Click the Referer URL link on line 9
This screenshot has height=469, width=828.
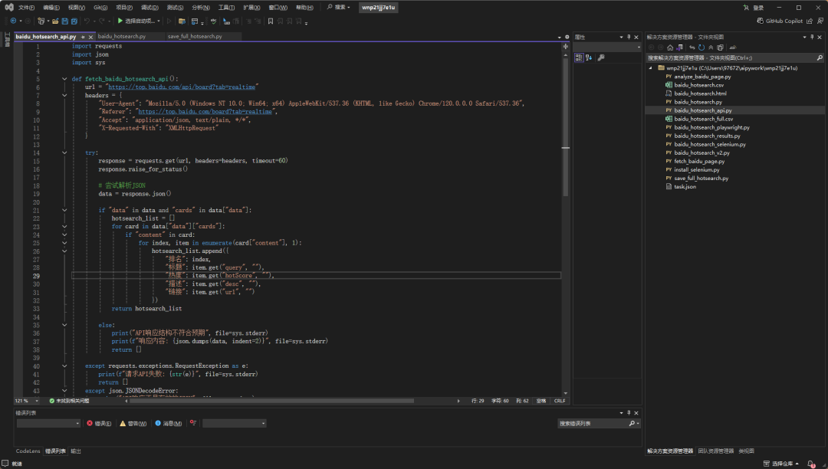[205, 112]
